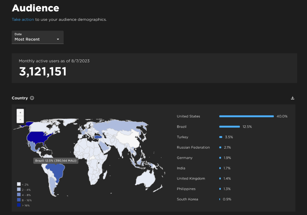Select the '> 16%' legend swatch

point(19,205)
